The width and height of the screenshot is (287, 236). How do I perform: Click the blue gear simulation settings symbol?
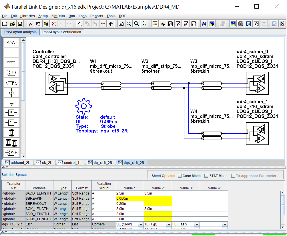click(x=83, y=106)
